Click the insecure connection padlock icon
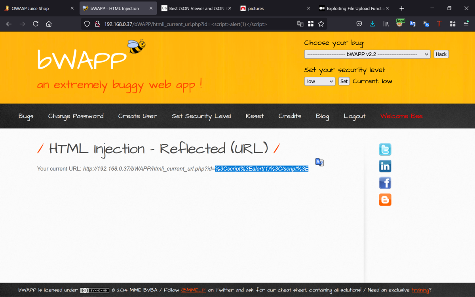Screen dimensions: 475x297 [97, 24]
